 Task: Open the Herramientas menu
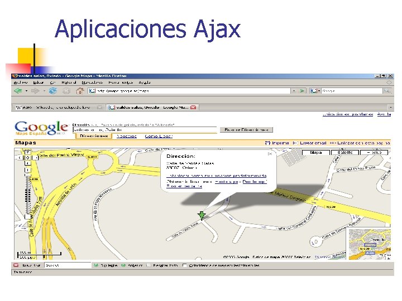pyautogui.click(x=121, y=82)
